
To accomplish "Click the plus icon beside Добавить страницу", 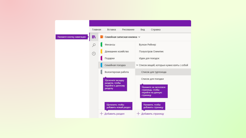I will [x=138, y=114].
